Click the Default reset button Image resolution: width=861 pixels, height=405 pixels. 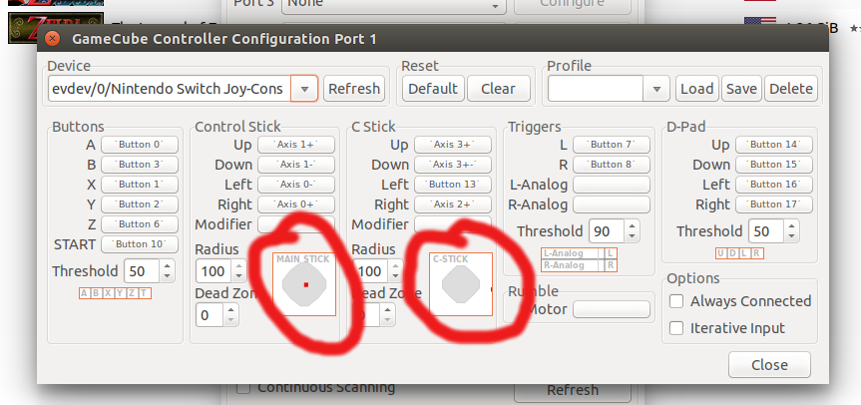(433, 89)
